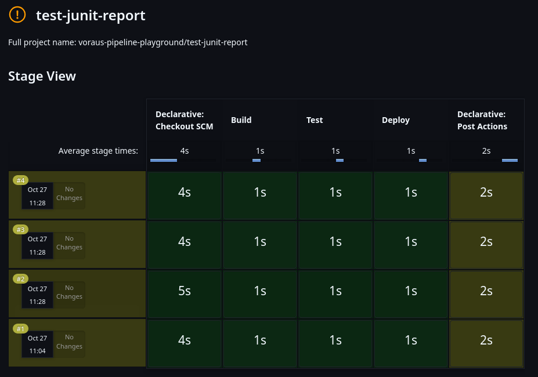Open build #3 badge

(21, 230)
